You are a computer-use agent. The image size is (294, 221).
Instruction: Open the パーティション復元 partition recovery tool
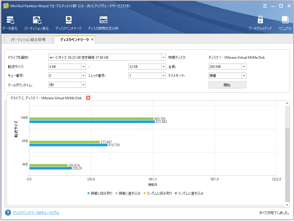click(36, 23)
